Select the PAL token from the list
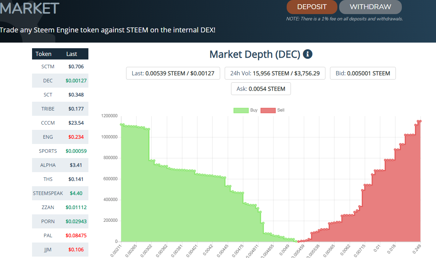The image size is (436, 258). [60, 235]
